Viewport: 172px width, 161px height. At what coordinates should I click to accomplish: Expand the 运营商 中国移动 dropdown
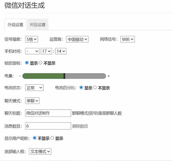[x=77, y=39]
